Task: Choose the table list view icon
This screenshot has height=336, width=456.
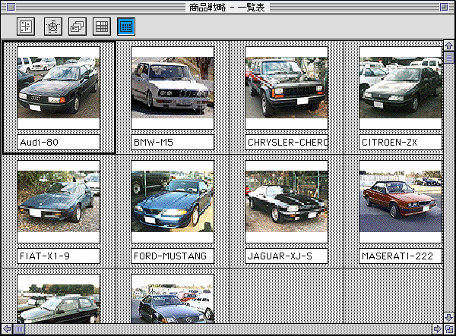Action: point(102,27)
